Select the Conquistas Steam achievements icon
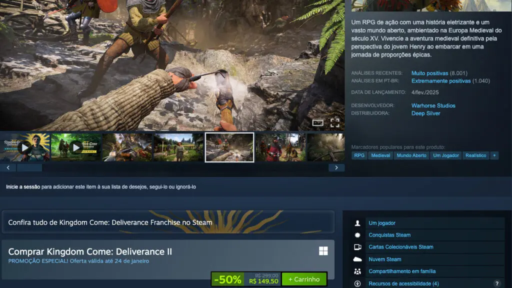Viewport: 512px width, 288px height. (x=357, y=235)
